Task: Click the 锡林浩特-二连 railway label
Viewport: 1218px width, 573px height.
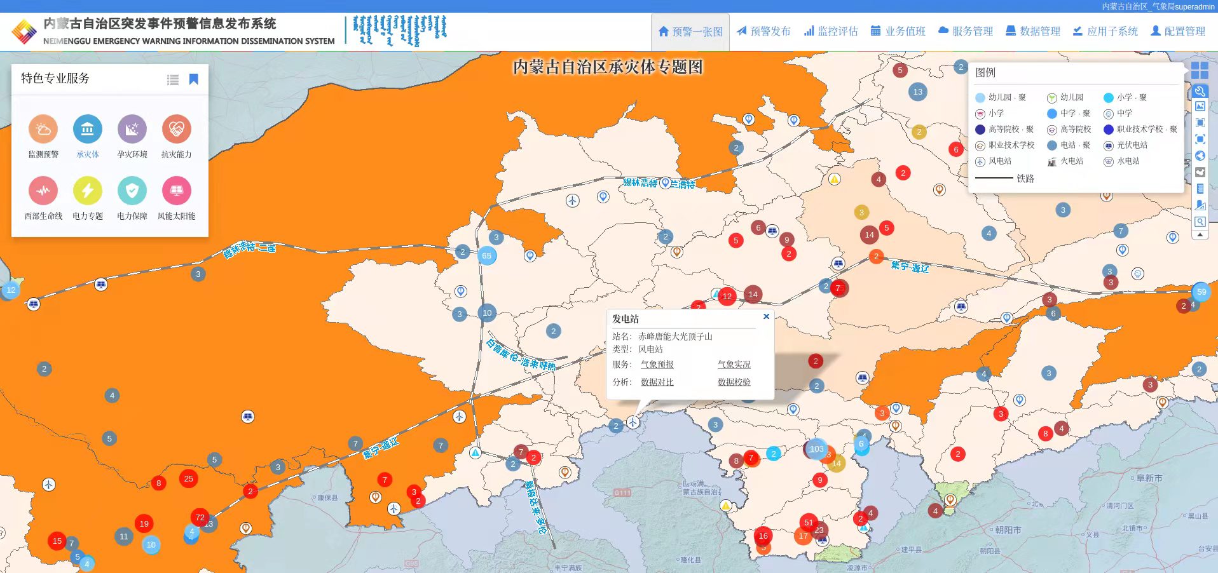Action: point(249,249)
